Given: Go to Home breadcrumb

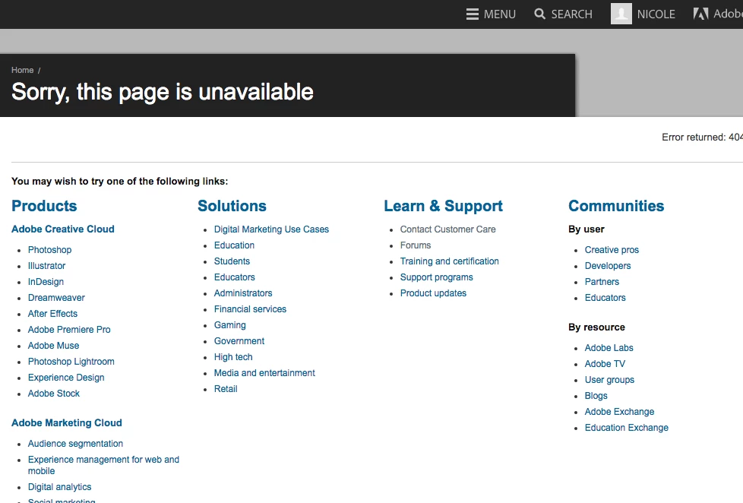Looking at the screenshot, I should coord(22,70).
